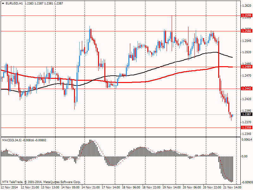The height and width of the screenshot is (190, 253).
Task: Click the MT4 TeleTrade copyright text
Action: click(x=41, y=182)
